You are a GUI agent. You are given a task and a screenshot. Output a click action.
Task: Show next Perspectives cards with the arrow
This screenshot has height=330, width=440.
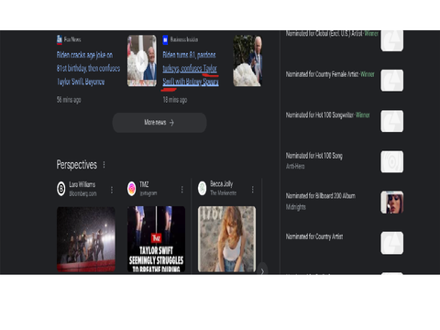[262, 270]
